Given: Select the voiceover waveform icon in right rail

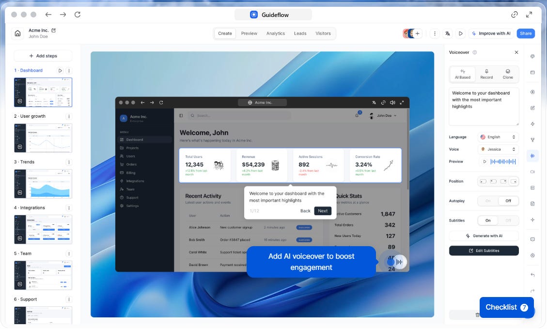Looking at the screenshot, I should click(x=532, y=156).
